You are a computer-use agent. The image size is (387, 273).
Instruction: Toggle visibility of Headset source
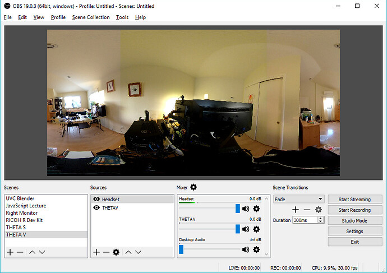96,199
